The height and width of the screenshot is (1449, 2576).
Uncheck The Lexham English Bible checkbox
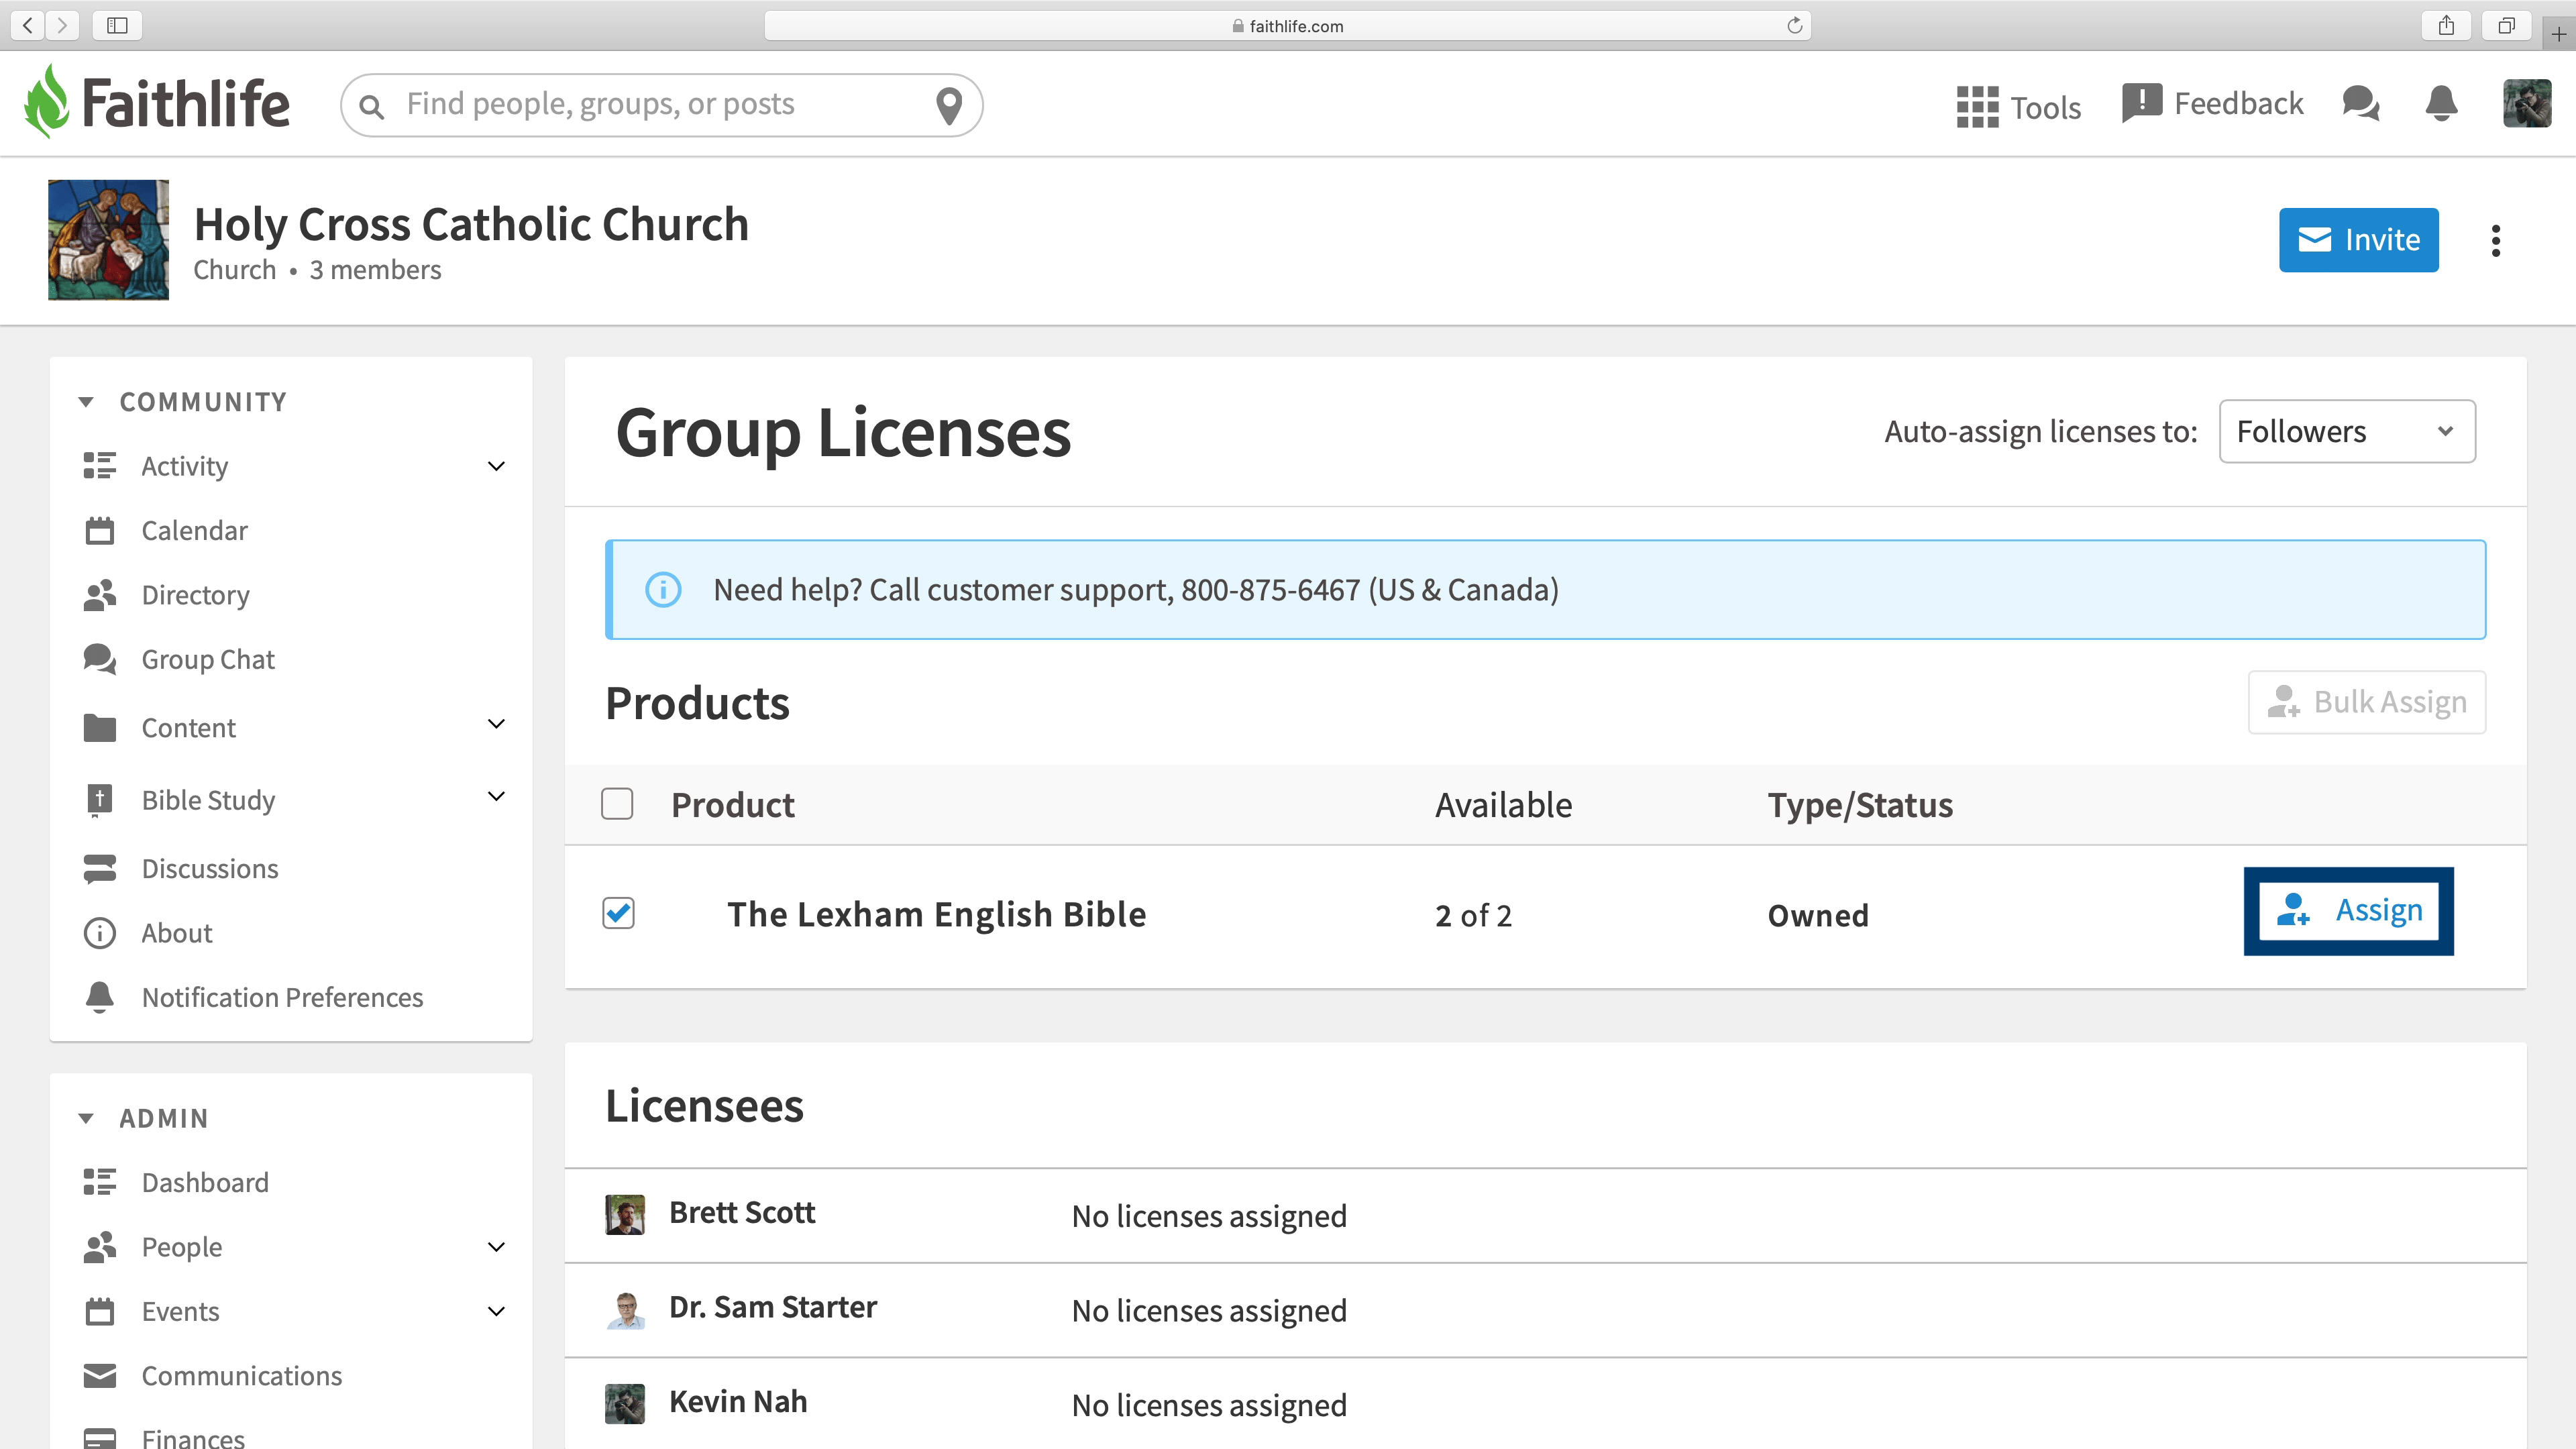(x=618, y=913)
